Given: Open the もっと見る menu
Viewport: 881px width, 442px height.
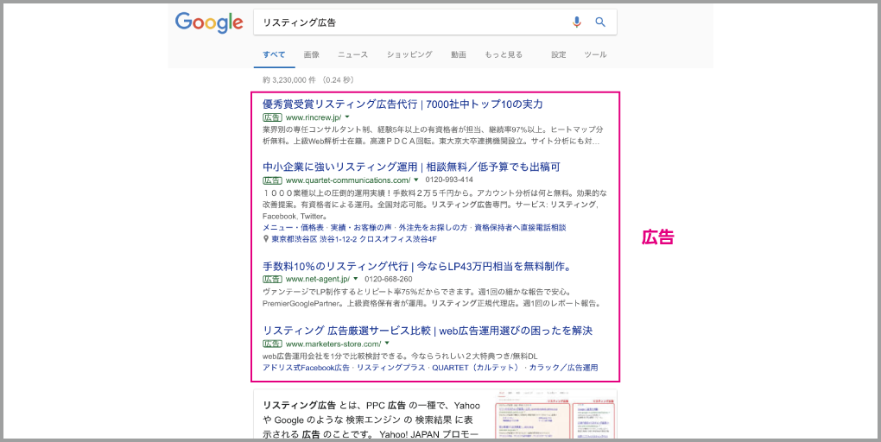Looking at the screenshot, I should (x=504, y=54).
